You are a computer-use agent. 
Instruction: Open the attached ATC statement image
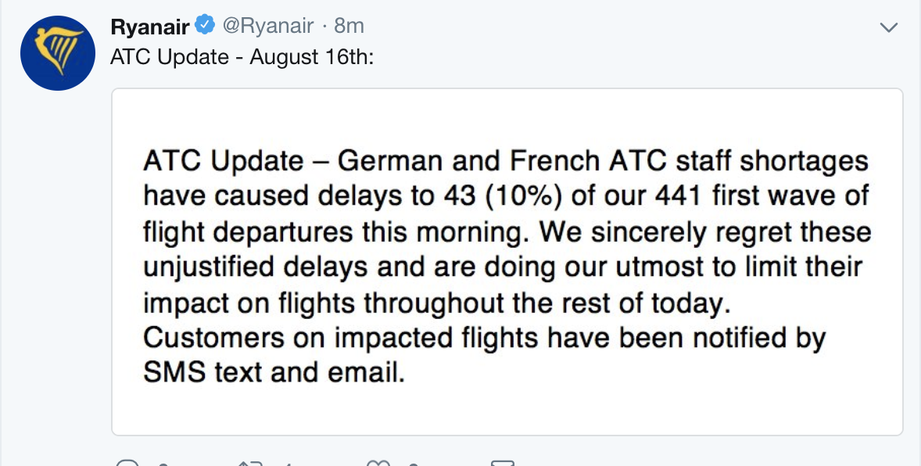click(x=507, y=261)
